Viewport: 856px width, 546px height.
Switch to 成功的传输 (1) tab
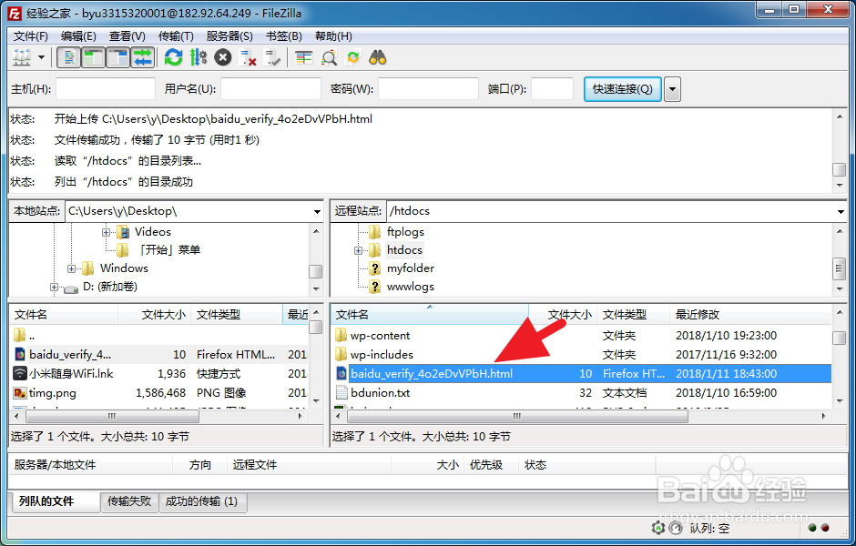[x=202, y=501]
